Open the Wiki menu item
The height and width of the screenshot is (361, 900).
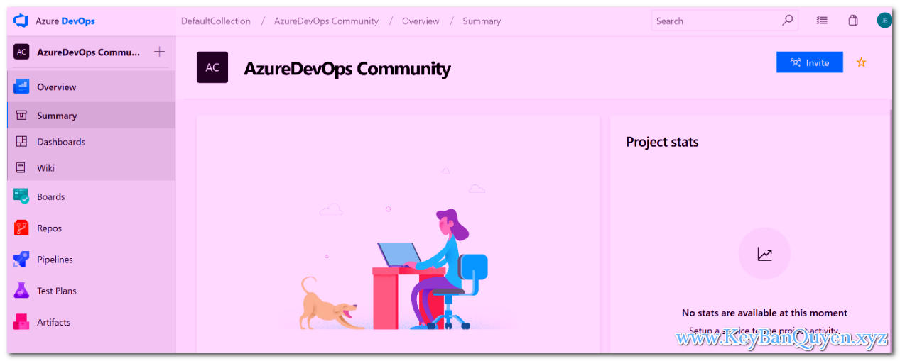click(x=92, y=168)
